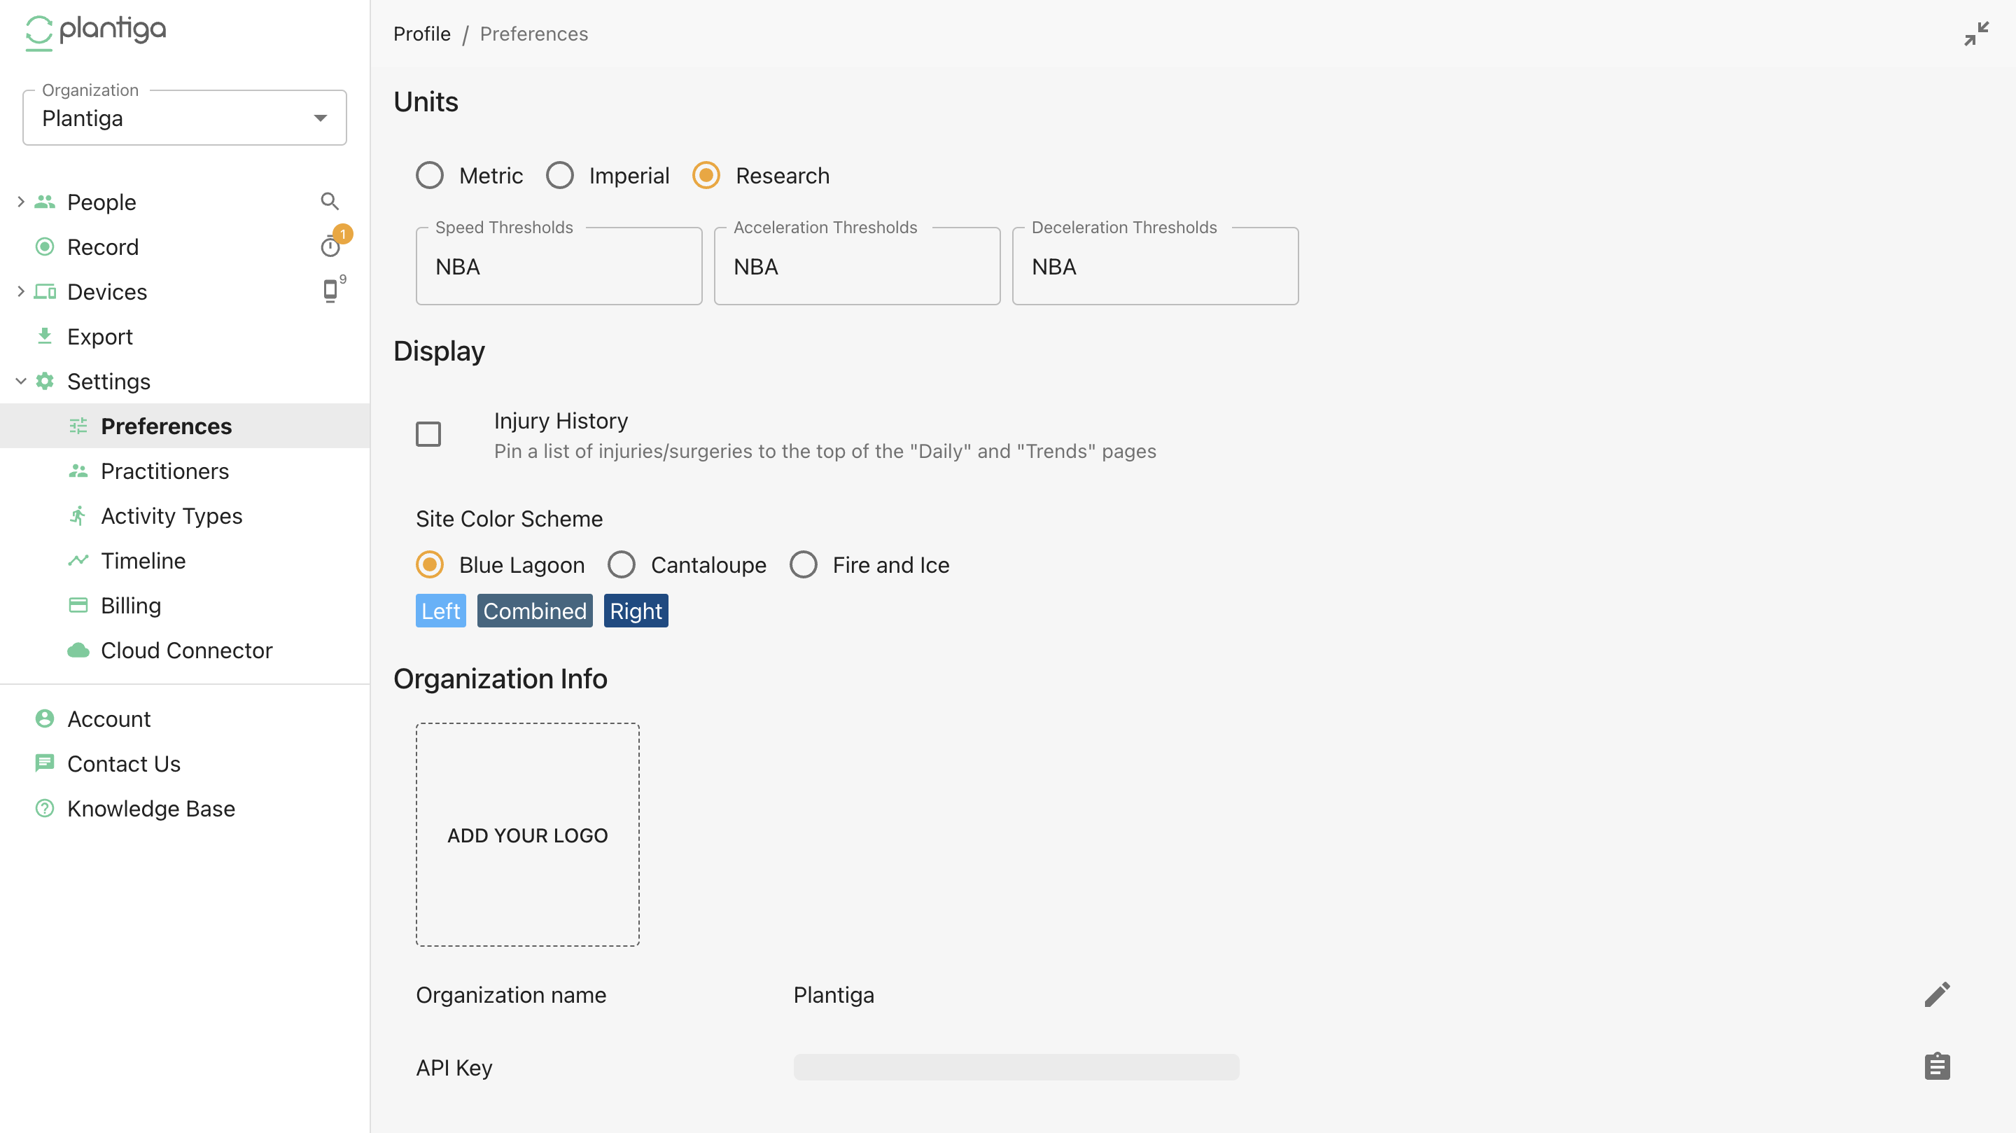Select the Metric units radio button
Image resolution: width=2016 pixels, height=1133 pixels.
430,175
